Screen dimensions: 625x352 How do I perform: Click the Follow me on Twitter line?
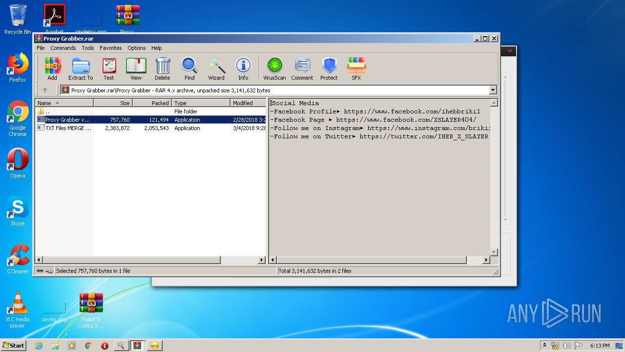[x=379, y=136]
